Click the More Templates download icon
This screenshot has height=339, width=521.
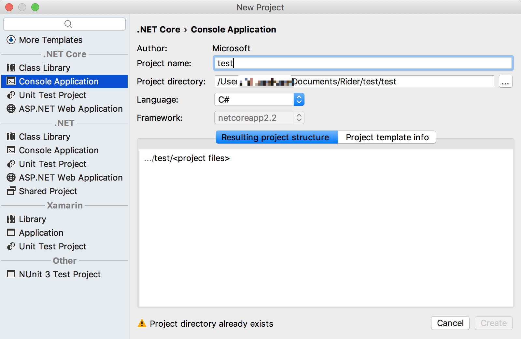pos(11,40)
